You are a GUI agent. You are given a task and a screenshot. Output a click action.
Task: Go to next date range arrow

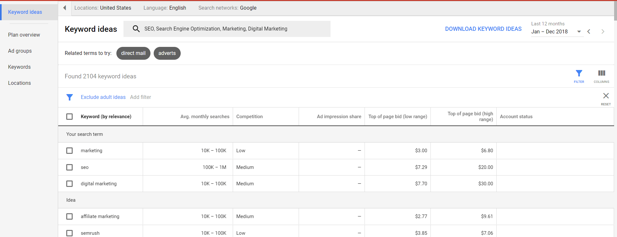[x=603, y=31]
